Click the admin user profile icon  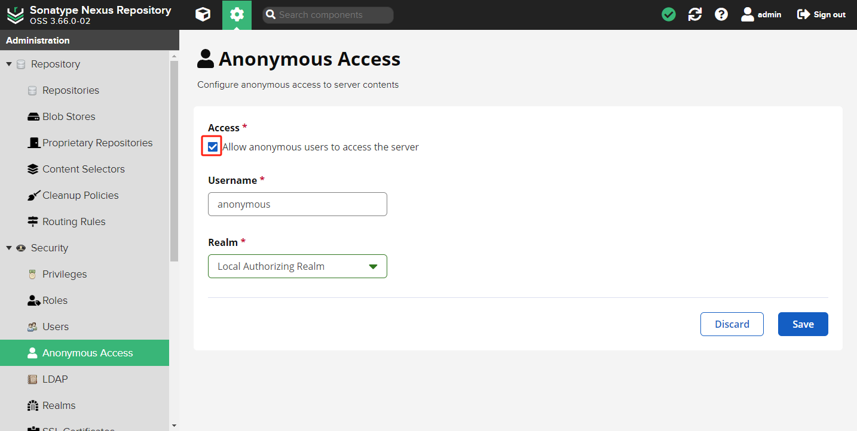(x=748, y=14)
